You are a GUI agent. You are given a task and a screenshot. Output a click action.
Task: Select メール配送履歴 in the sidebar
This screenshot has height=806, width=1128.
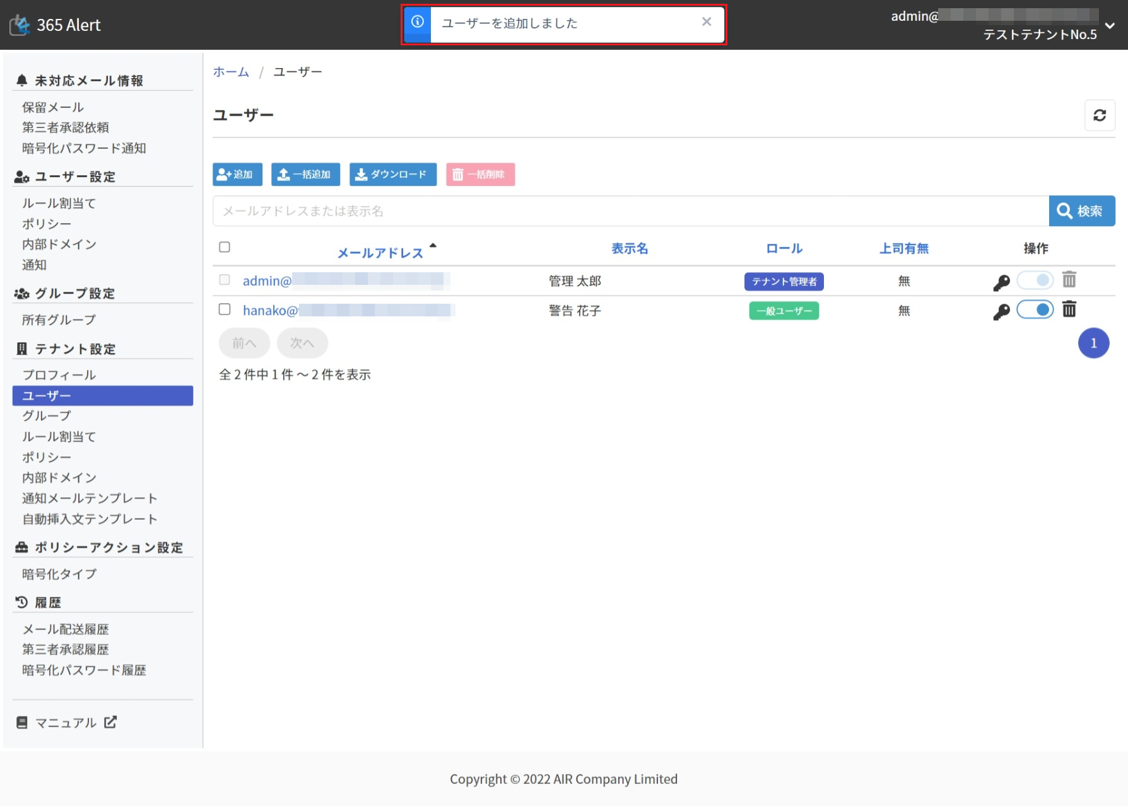click(x=66, y=629)
